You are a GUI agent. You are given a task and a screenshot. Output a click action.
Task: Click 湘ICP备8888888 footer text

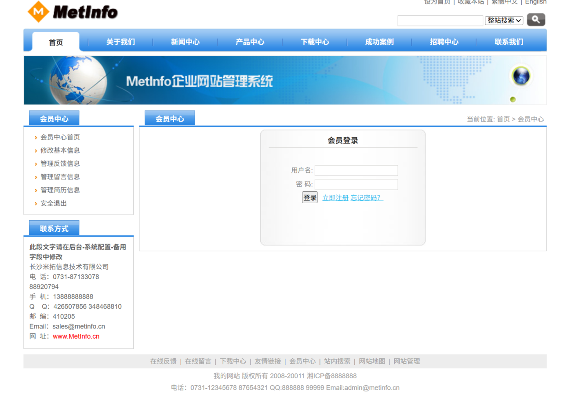(331, 376)
